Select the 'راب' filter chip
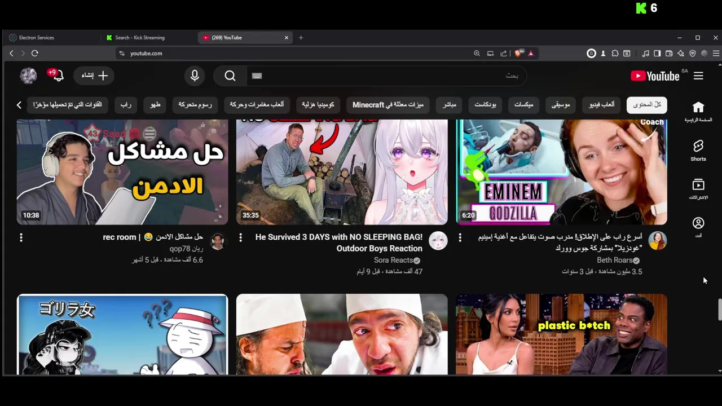 [126, 105]
